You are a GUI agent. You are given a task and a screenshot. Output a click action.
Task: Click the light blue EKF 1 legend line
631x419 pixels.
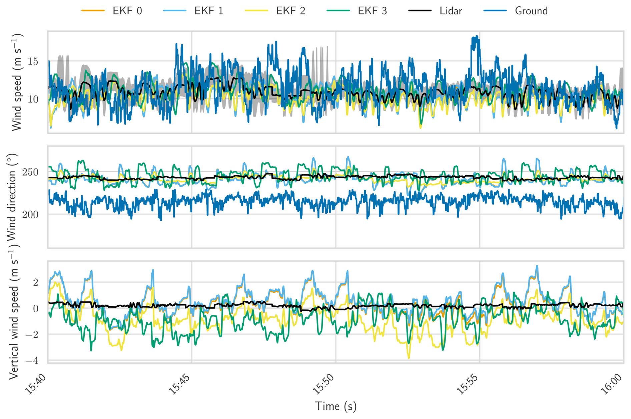175,11
